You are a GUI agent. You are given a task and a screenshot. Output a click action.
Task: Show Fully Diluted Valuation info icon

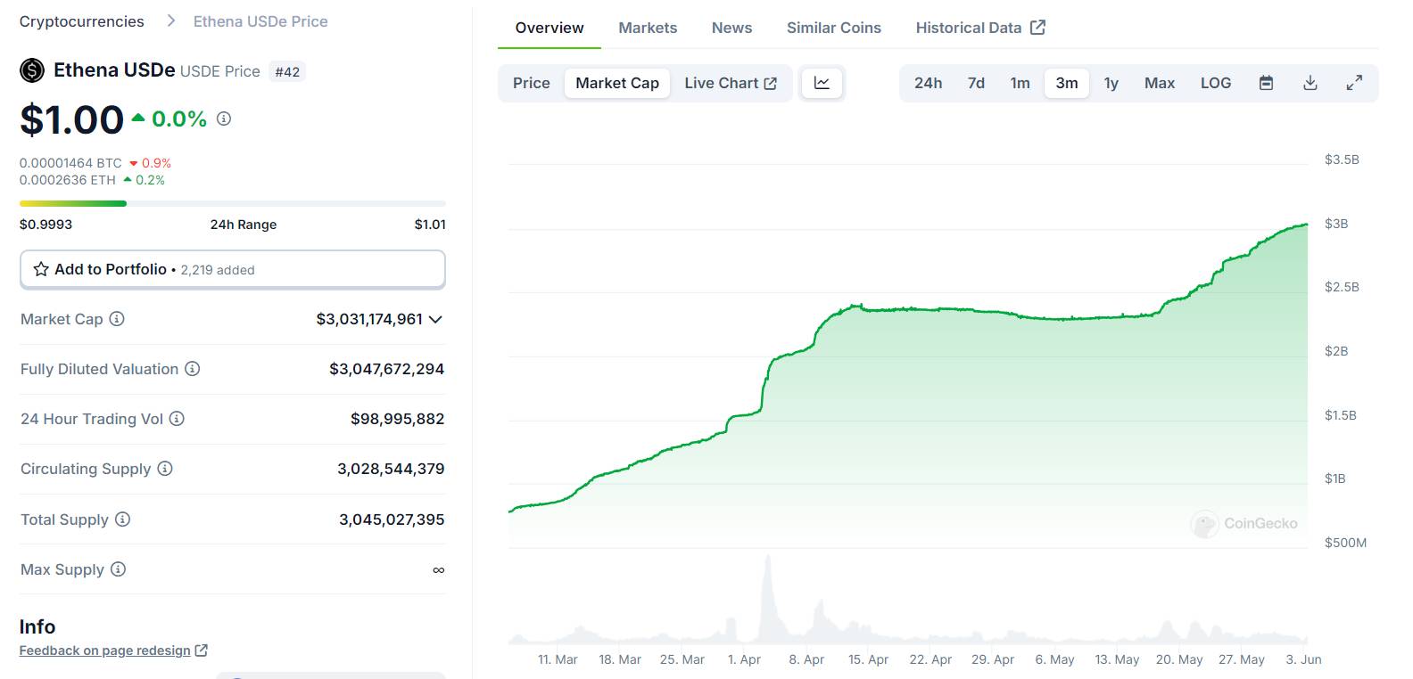192,369
